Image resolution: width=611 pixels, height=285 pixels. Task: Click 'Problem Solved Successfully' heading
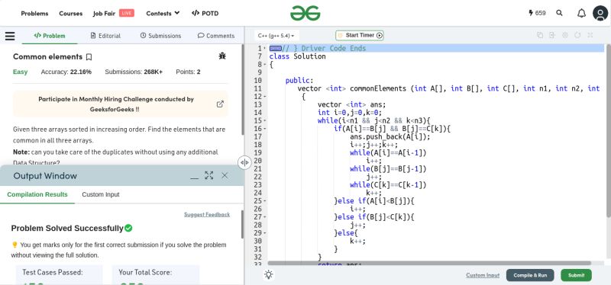tap(67, 229)
